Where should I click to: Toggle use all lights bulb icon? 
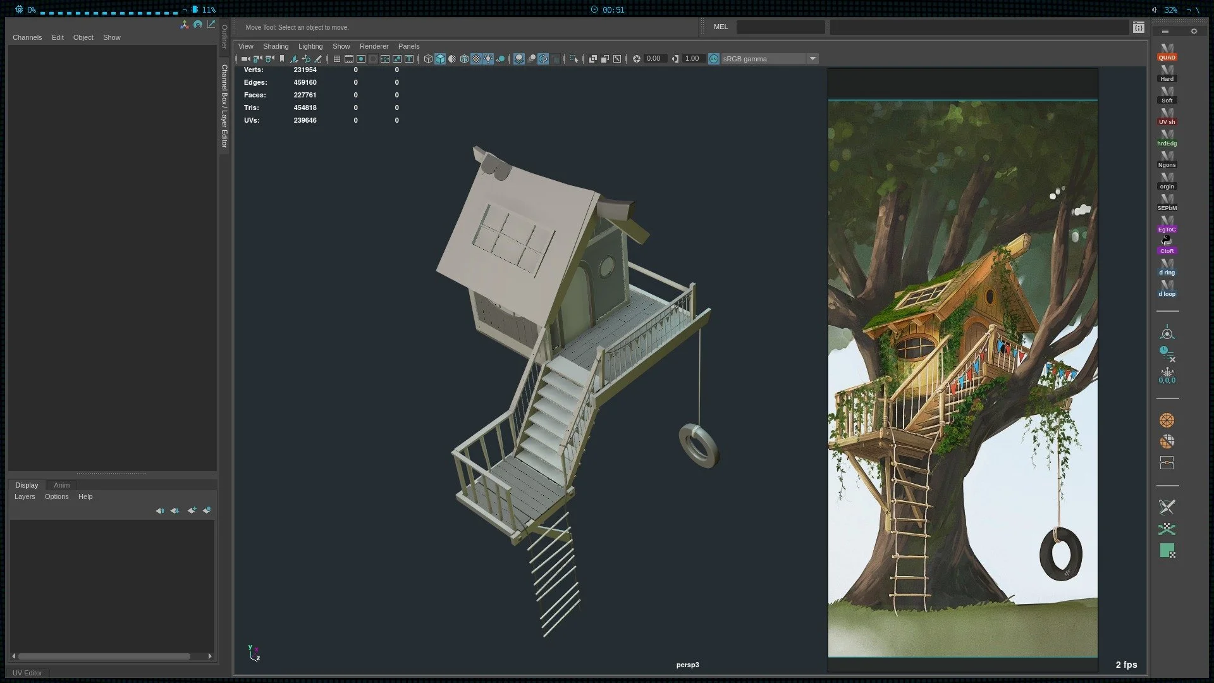[x=488, y=59]
